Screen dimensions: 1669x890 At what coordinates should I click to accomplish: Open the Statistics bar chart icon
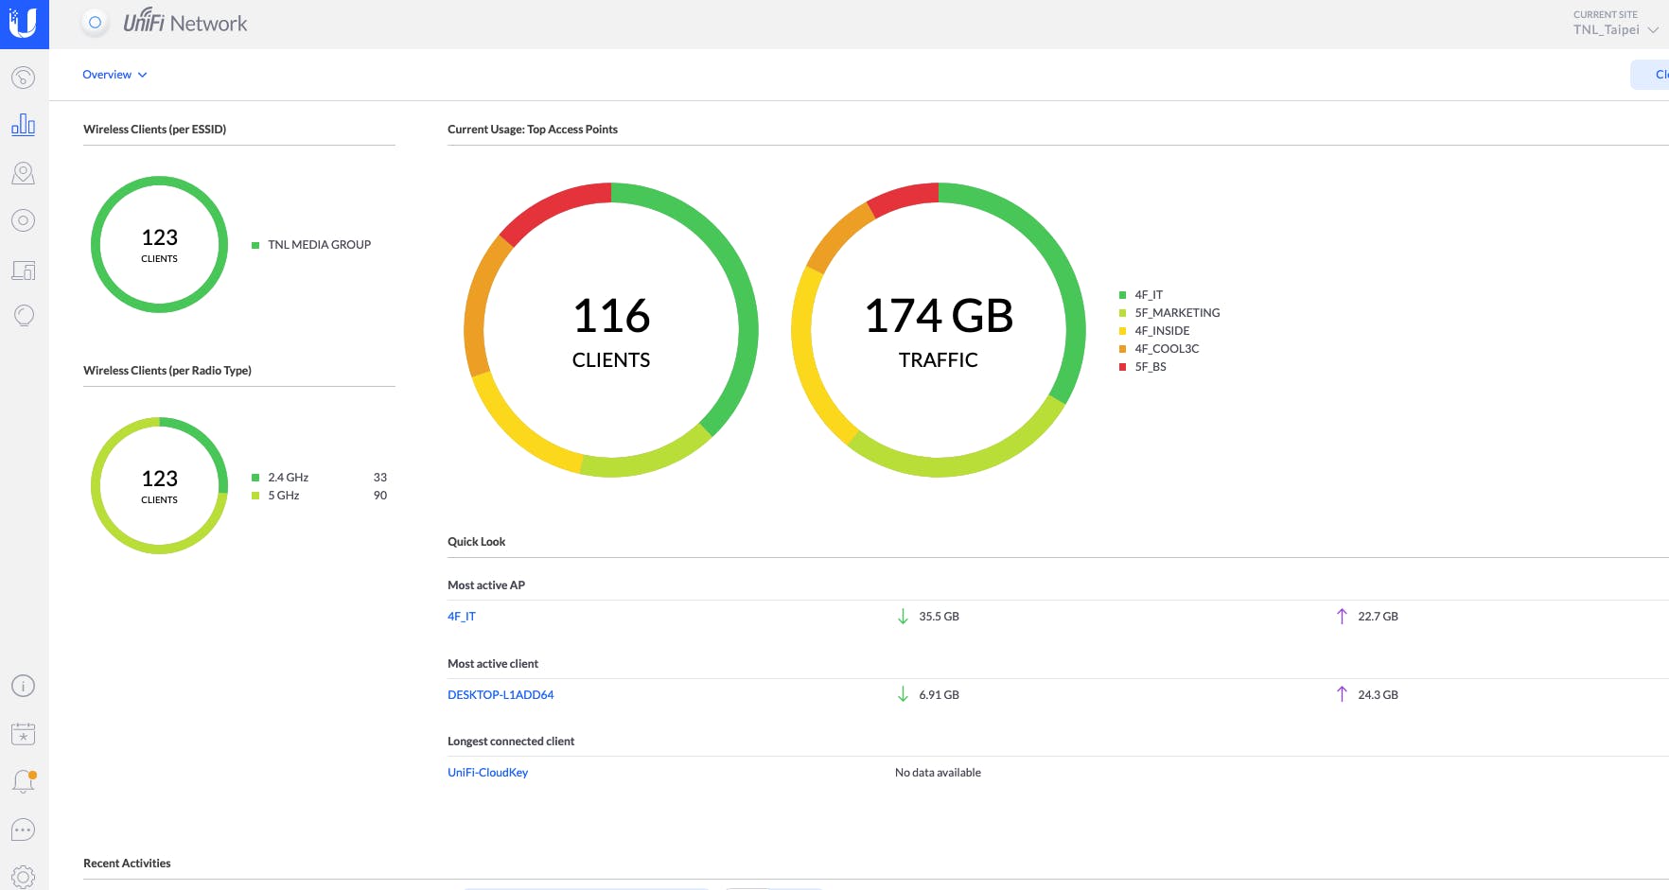point(24,125)
